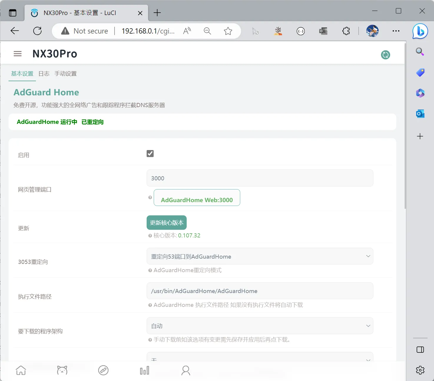Viewport: 434px width, 381px height.
Task: Switch to the 基本设置 tab
Action: [x=22, y=74]
